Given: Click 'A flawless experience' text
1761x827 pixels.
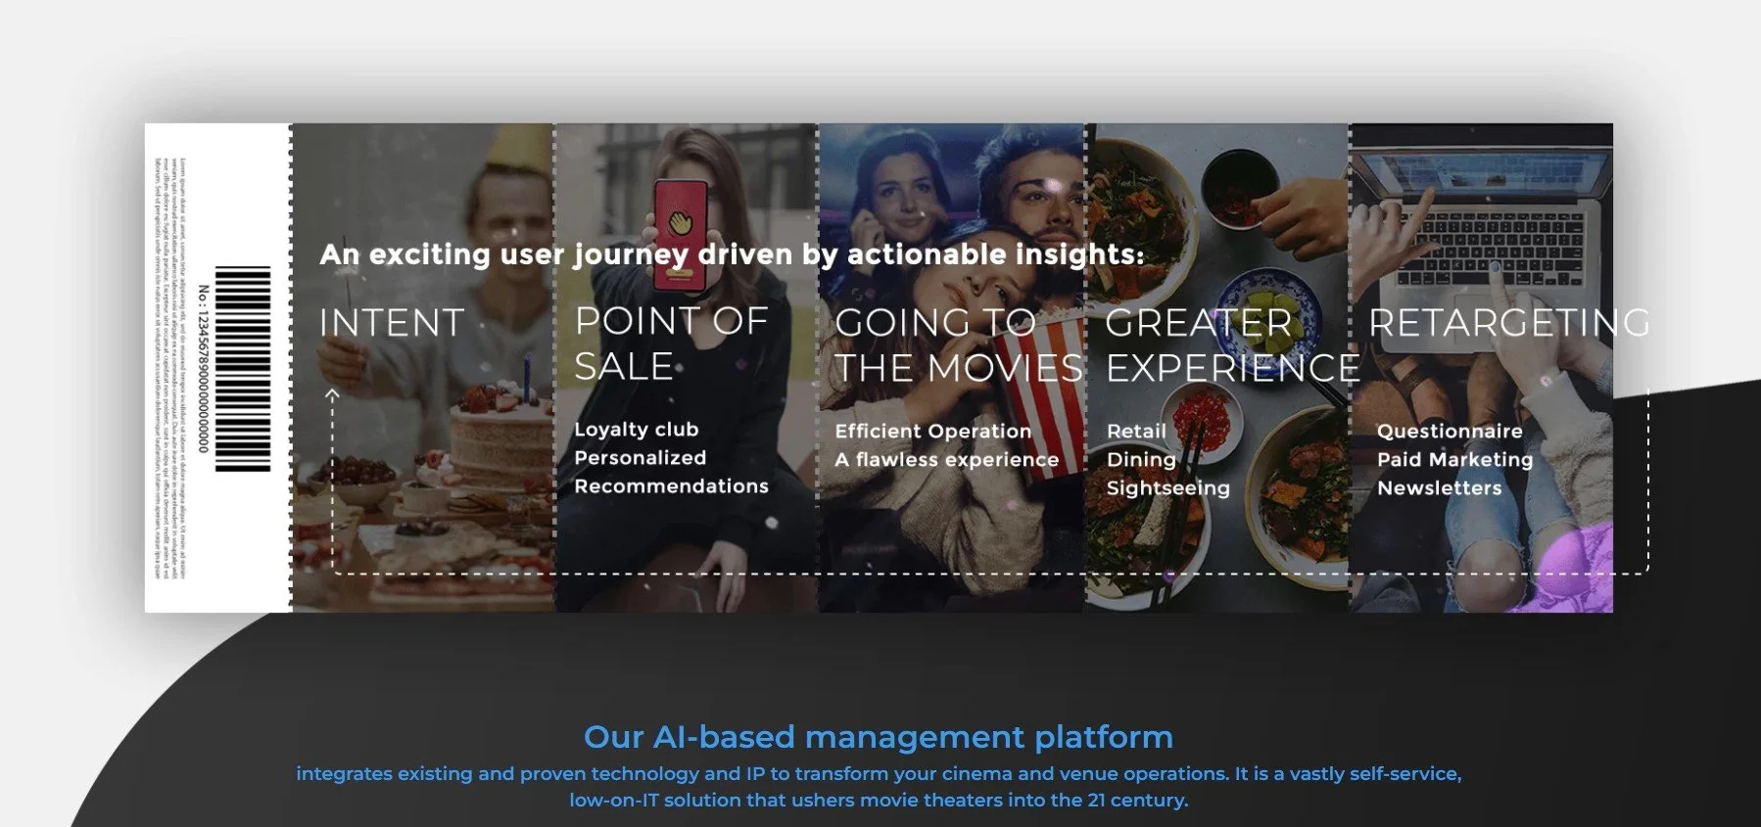Looking at the screenshot, I should pyautogui.click(x=947, y=460).
